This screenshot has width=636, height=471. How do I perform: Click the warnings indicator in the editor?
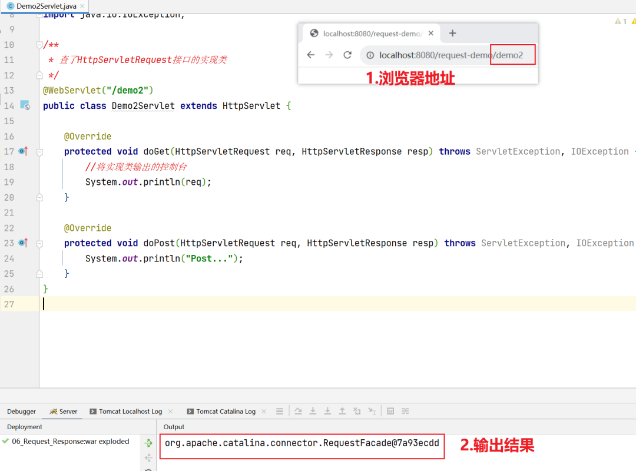point(621,22)
